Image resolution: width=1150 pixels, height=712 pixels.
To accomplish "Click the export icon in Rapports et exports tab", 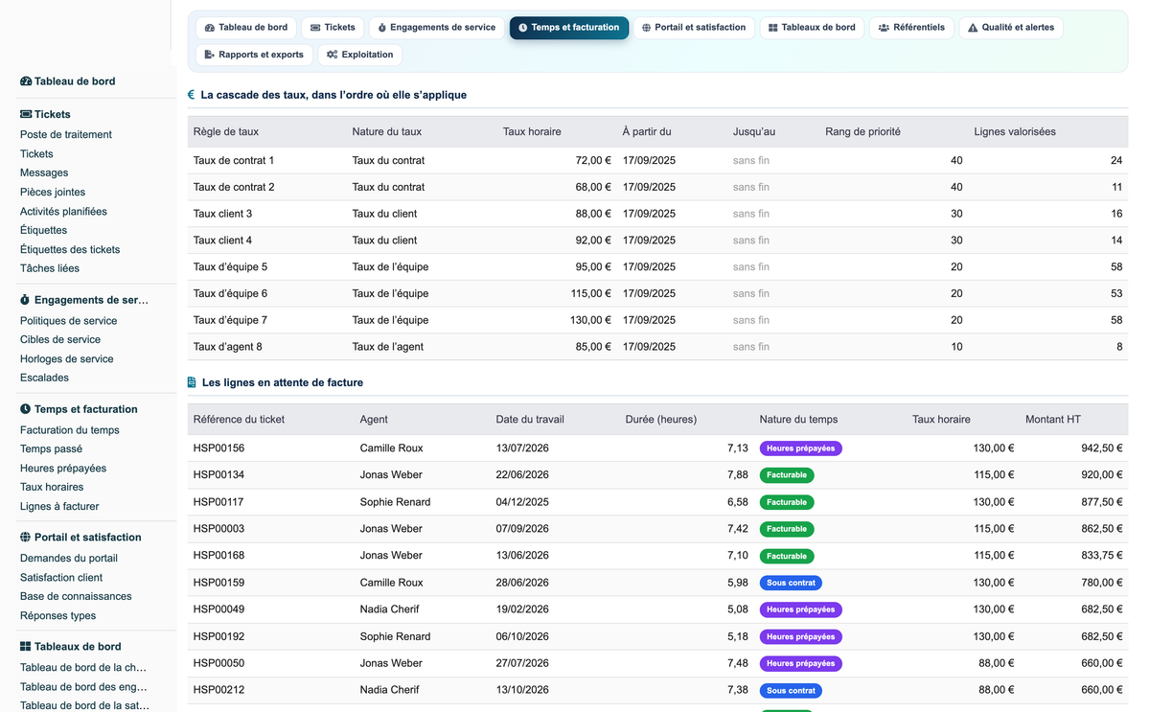I will pos(210,55).
